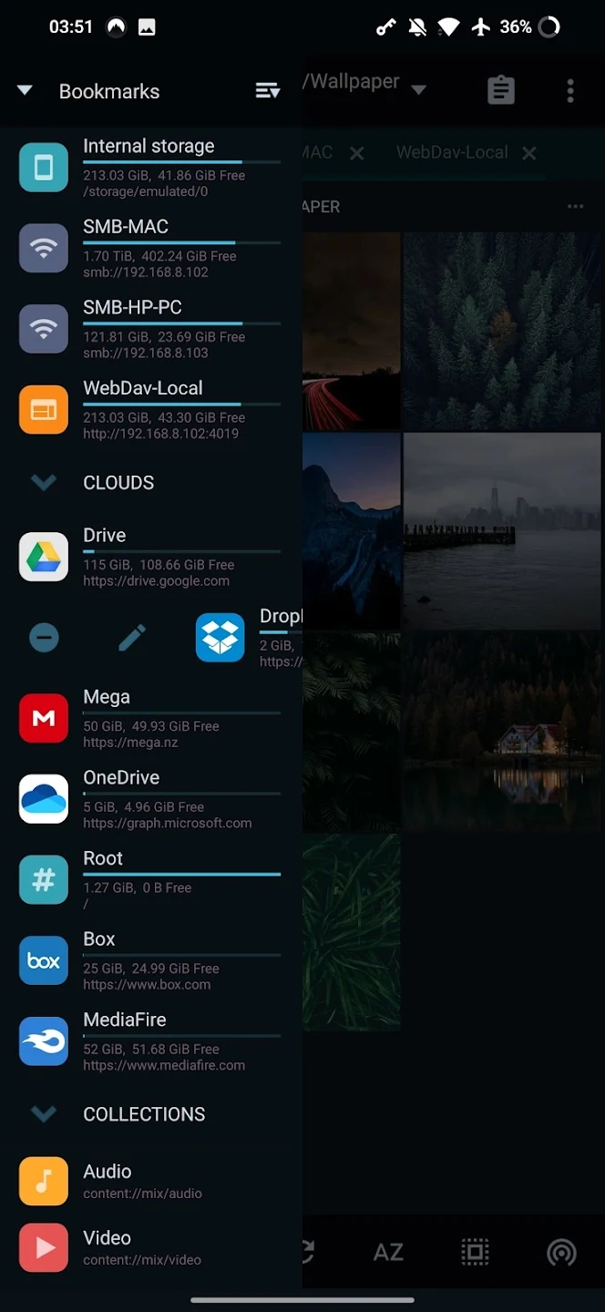
Task: Open the Box cloud icon
Action: coord(44,960)
